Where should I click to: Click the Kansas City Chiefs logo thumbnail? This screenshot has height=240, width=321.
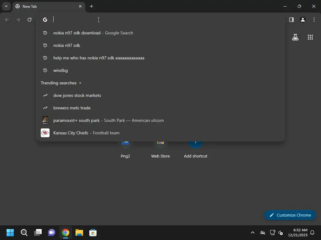point(45,133)
